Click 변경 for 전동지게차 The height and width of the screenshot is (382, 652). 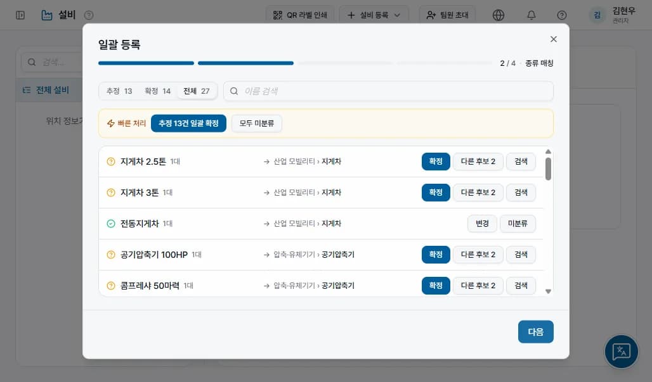[x=482, y=224]
